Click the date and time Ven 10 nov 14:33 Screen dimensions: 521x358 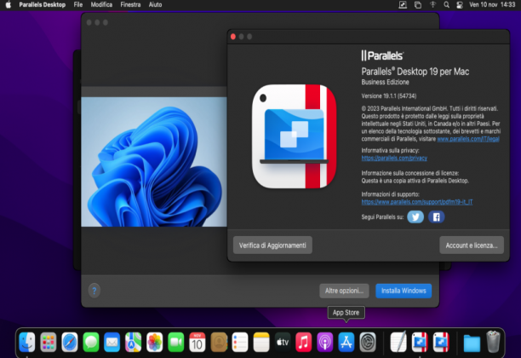click(x=492, y=4)
